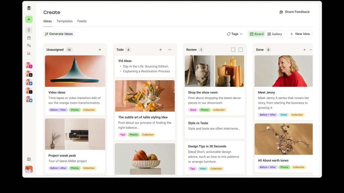Click first dashed square icon in Review
This screenshot has height=193, width=344.
pyautogui.click(x=233, y=50)
